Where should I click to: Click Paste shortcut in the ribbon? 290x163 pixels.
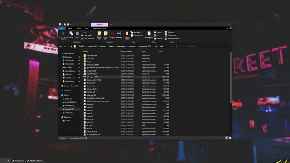(x=87, y=38)
